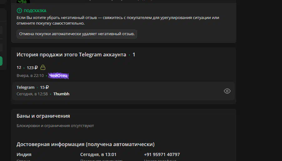Screen dimensions: 282x161
Task: Click the 'Баны и ограничения' heading
Action: [x=43, y=116]
